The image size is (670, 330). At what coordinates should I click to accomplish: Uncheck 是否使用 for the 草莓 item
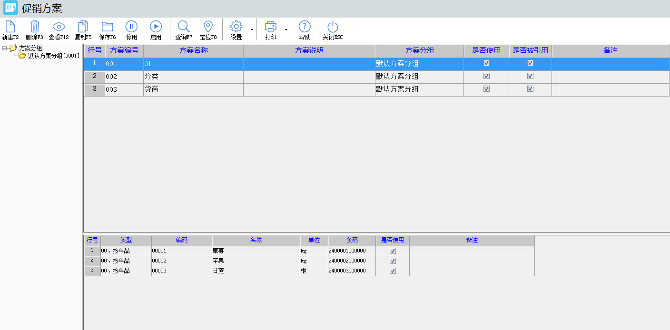coord(393,251)
